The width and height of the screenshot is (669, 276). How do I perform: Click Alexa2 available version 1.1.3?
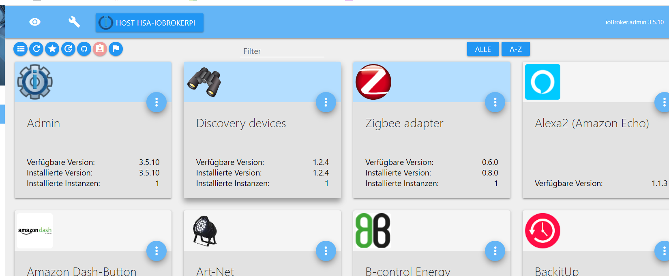[659, 183]
